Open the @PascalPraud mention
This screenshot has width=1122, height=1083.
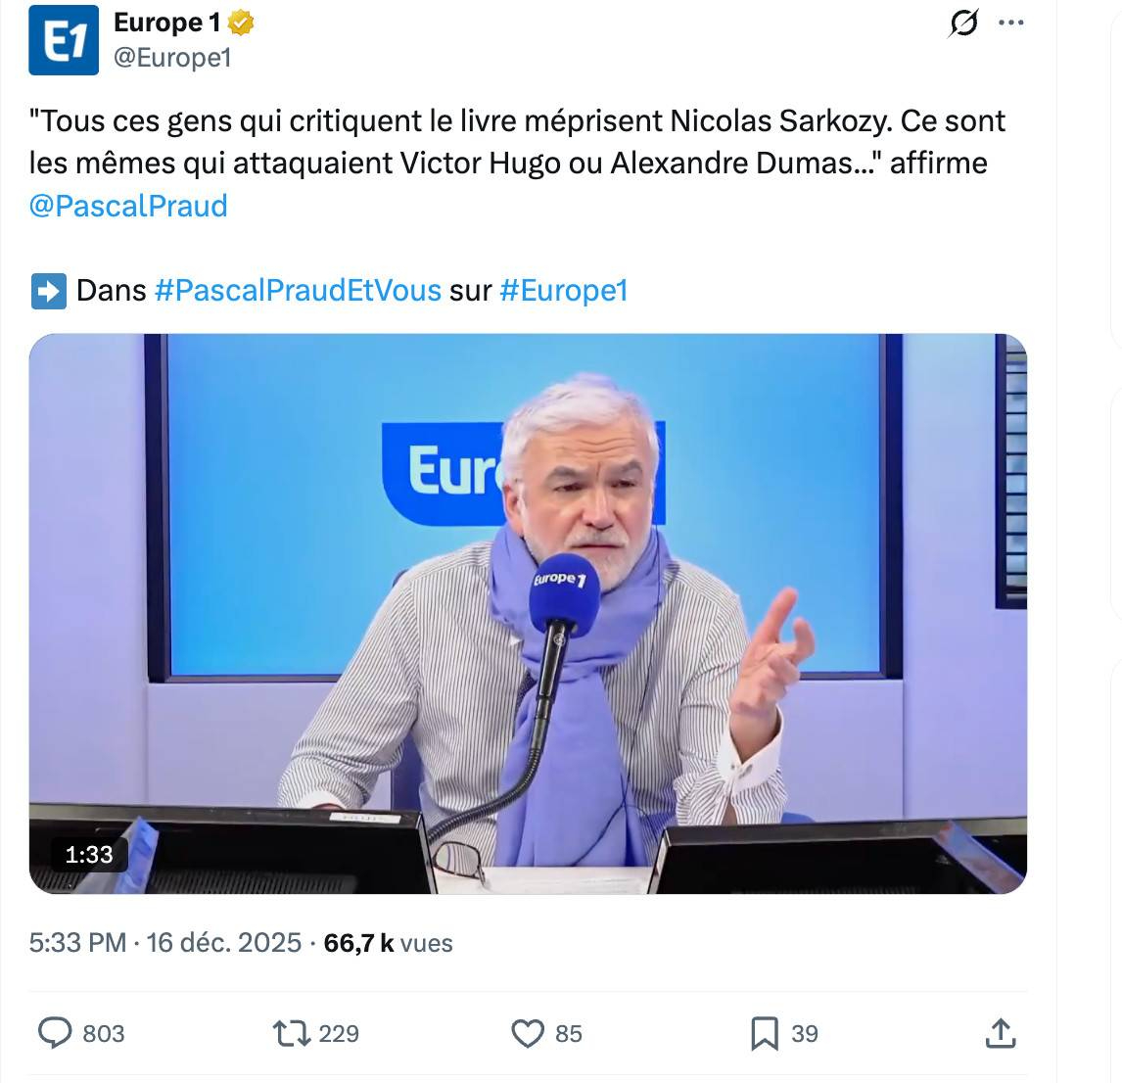128,206
